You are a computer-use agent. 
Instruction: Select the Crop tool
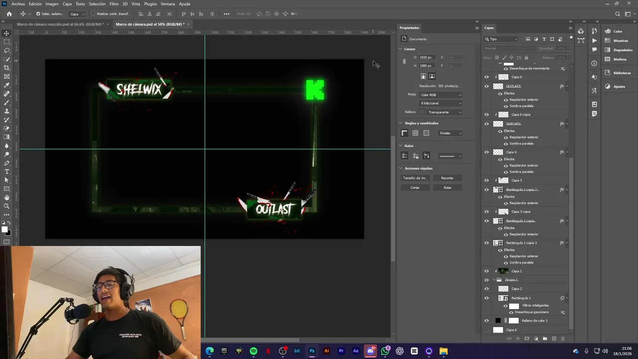[x=6, y=68]
